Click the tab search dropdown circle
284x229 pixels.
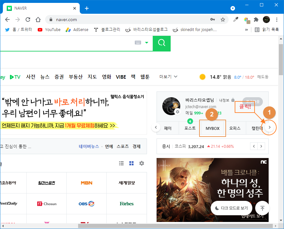coord(233,8)
